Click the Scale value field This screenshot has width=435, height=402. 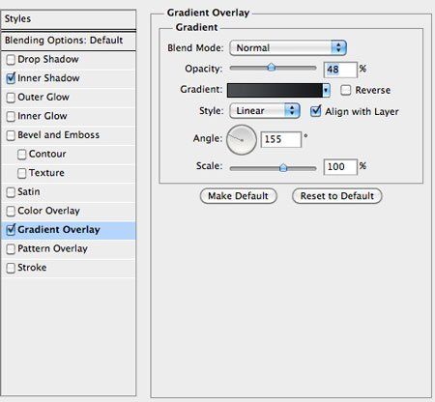tap(340, 167)
